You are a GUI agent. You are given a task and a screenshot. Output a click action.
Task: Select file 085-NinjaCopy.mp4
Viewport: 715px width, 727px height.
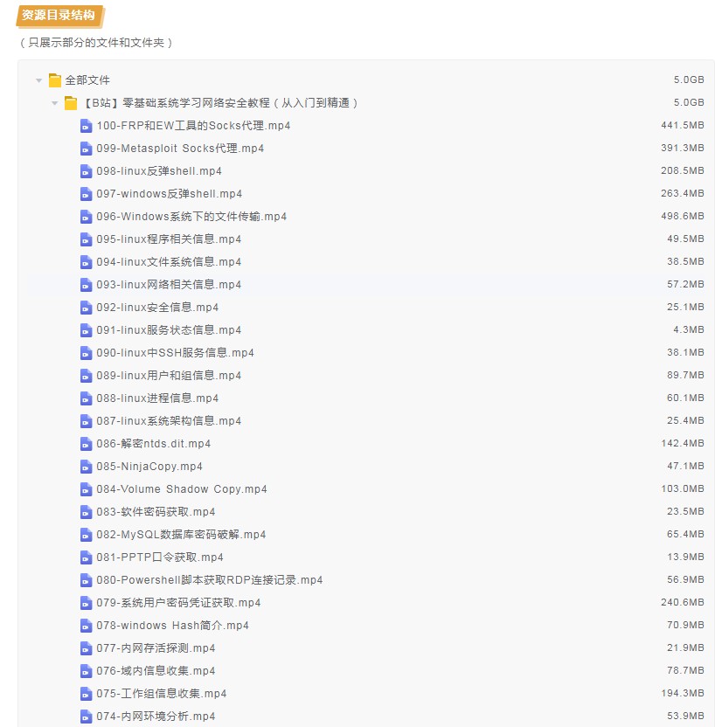[x=149, y=467]
